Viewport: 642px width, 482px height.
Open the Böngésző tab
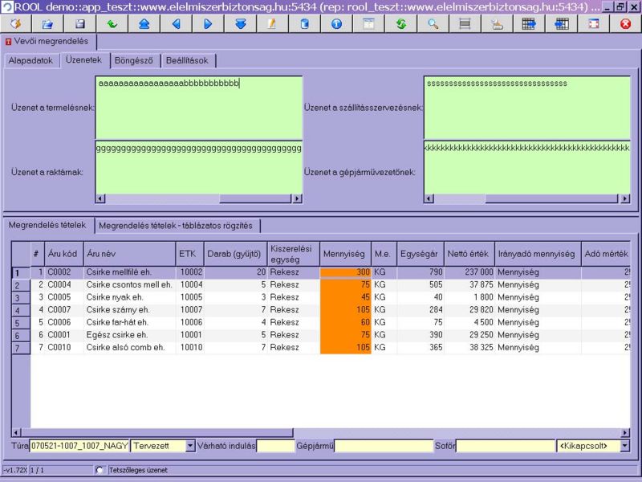click(x=132, y=61)
